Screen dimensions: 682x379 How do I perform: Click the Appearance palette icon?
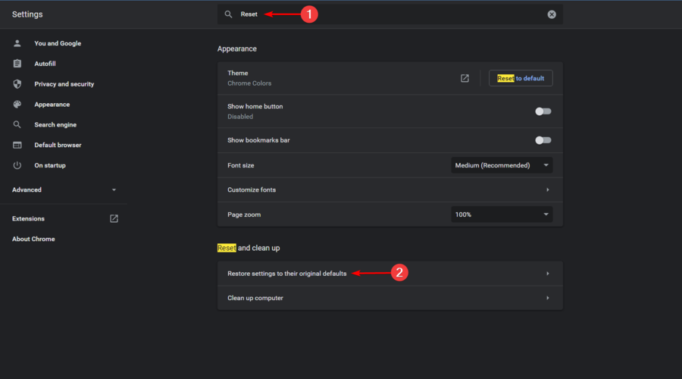click(x=17, y=105)
